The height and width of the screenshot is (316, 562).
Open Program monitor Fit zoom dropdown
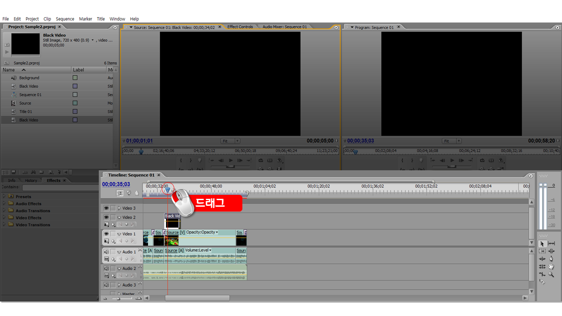[x=452, y=141]
